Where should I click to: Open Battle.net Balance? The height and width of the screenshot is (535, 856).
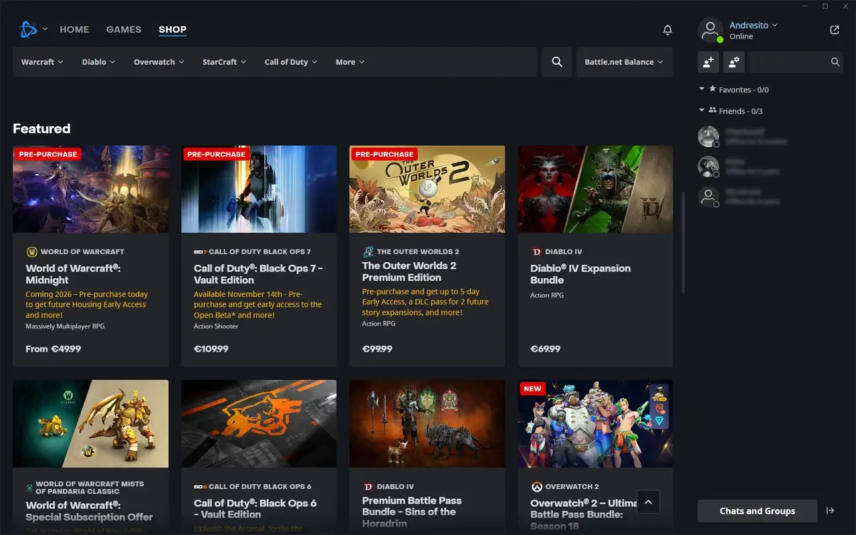pyautogui.click(x=624, y=62)
